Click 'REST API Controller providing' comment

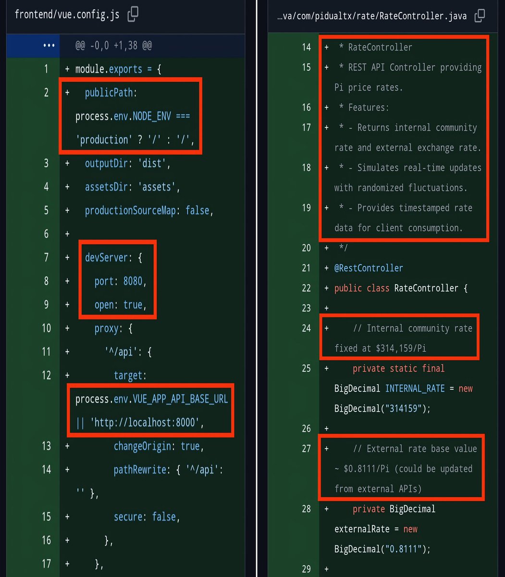click(415, 67)
